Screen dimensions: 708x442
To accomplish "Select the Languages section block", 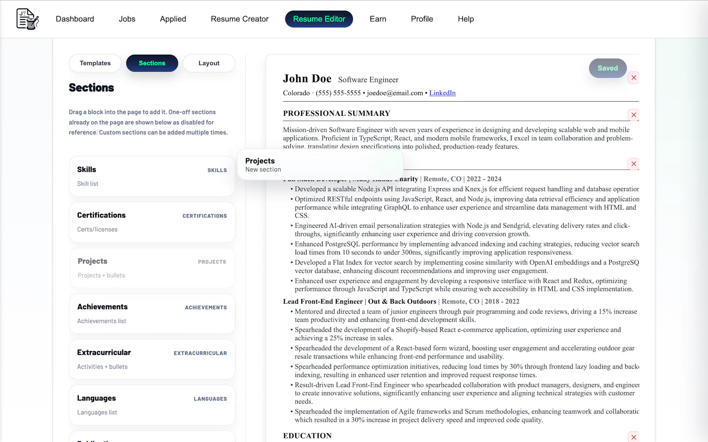I will pyautogui.click(x=152, y=405).
